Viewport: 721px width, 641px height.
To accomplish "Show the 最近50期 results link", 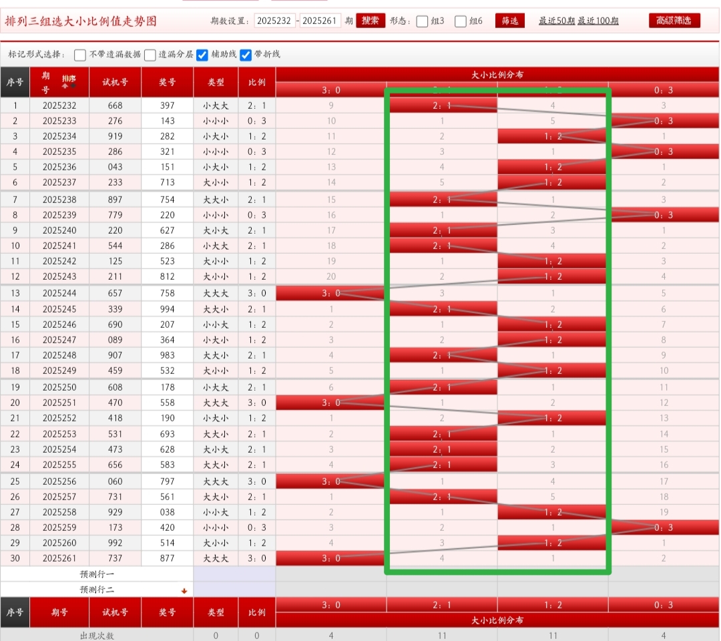I will click(556, 21).
